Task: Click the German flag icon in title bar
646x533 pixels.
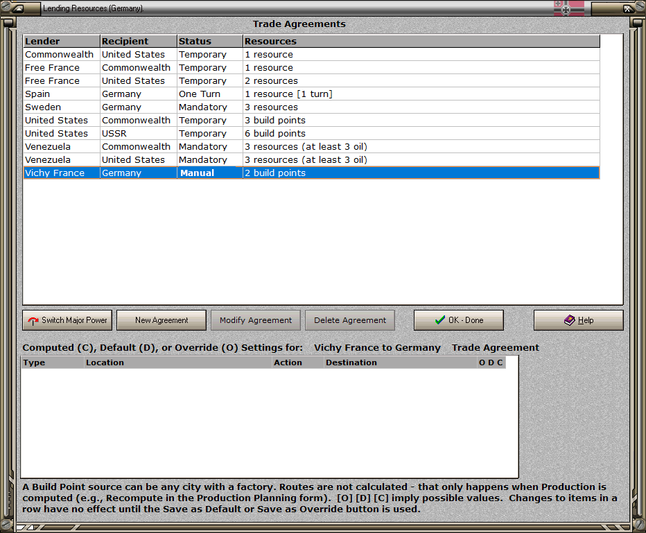Action: point(569,8)
